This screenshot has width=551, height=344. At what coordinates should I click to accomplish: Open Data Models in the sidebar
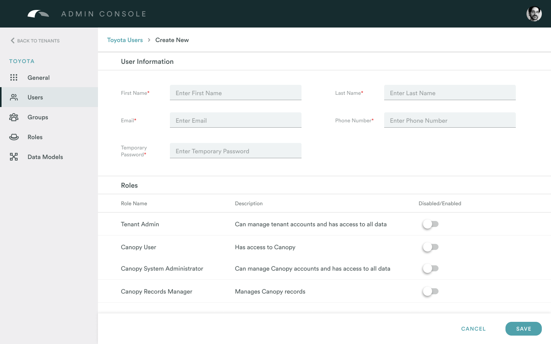point(49,157)
